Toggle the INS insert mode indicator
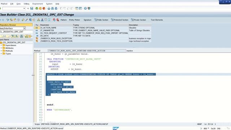Image resolution: width=231 pixels, height=130 pixels. (219, 129)
